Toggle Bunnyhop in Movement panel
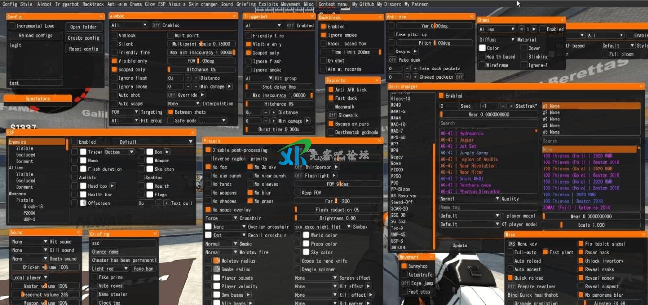Screen dimensions: 648x305 [404, 266]
